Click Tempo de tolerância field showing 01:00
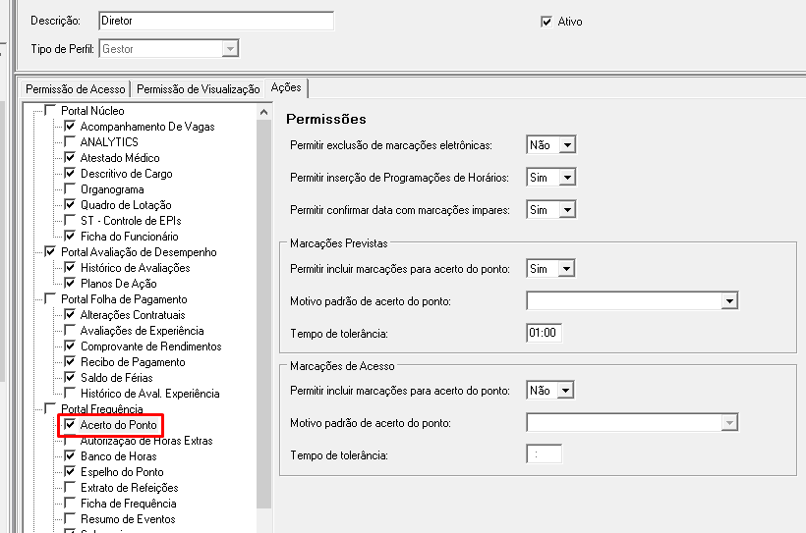This screenshot has height=533, width=806. point(544,333)
